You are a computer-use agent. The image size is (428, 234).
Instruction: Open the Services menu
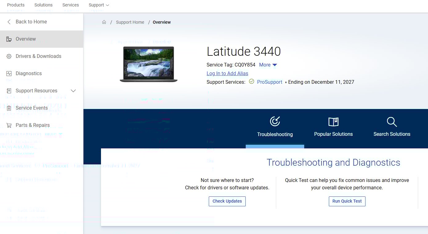pos(71,5)
